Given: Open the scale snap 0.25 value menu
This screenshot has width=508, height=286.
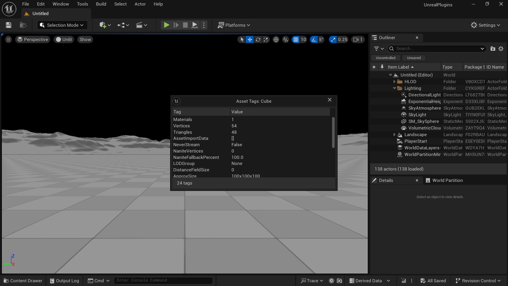Looking at the screenshot, I should pyautogui.click(x=343, y=39).
